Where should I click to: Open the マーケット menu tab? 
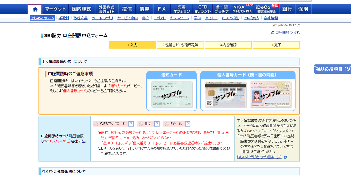click(55, 9)
